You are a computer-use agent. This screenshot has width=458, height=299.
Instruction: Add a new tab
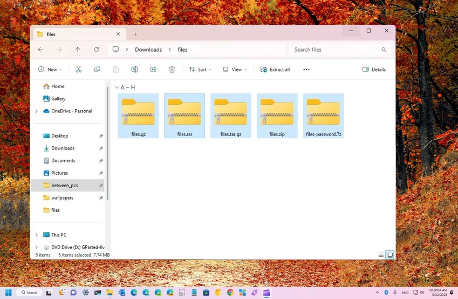point(135,34)
